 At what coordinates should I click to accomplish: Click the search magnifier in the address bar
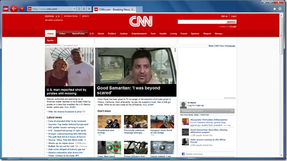(x=70, y=9)
